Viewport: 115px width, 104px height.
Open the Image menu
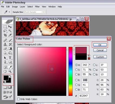coord(15,7)
